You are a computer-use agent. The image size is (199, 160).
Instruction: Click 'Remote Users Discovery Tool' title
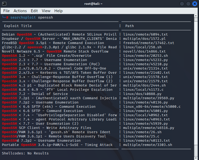[54, 136]
